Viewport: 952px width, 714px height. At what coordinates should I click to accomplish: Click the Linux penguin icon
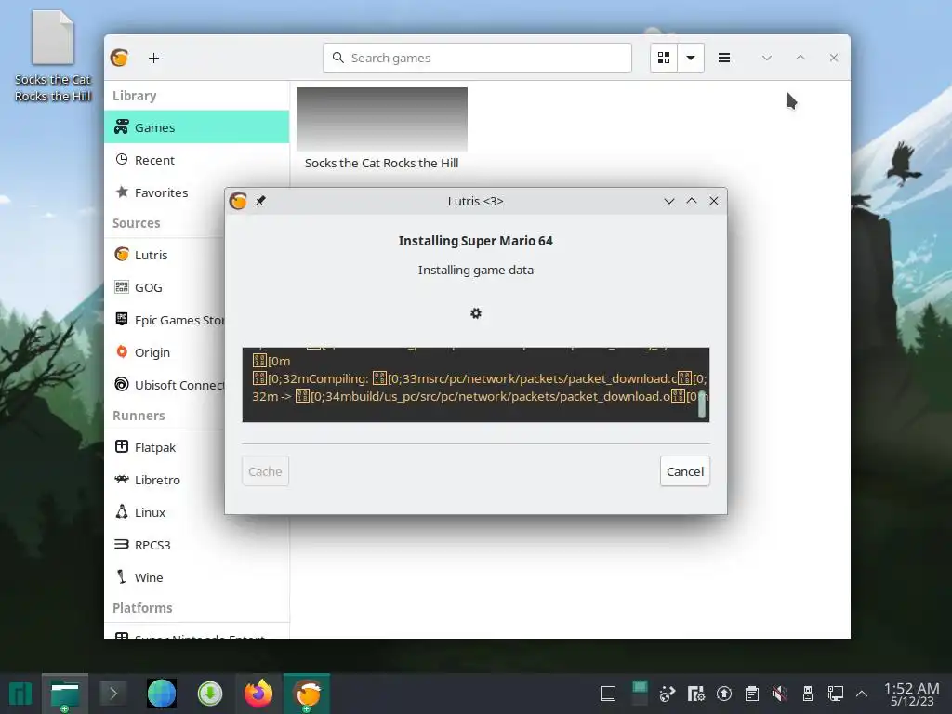coord(122,511)
